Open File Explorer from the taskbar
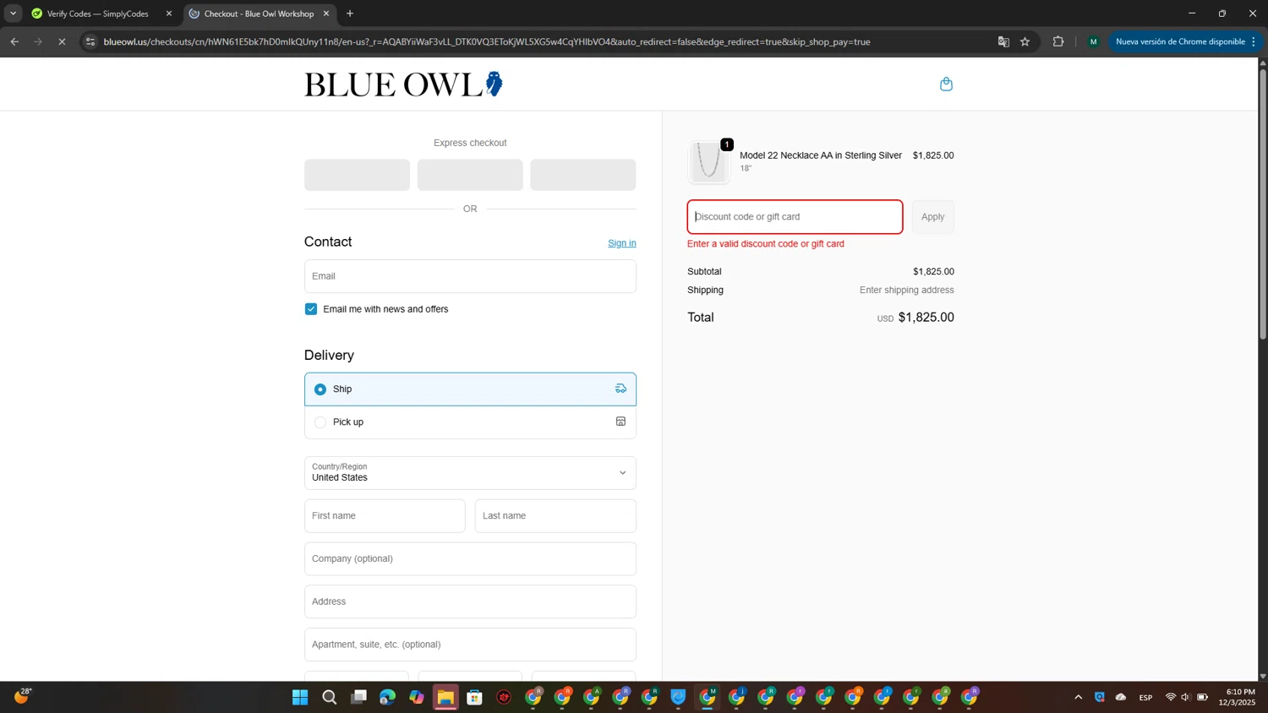The height and width of the screenshot is (713, 1268). point(445,697)
